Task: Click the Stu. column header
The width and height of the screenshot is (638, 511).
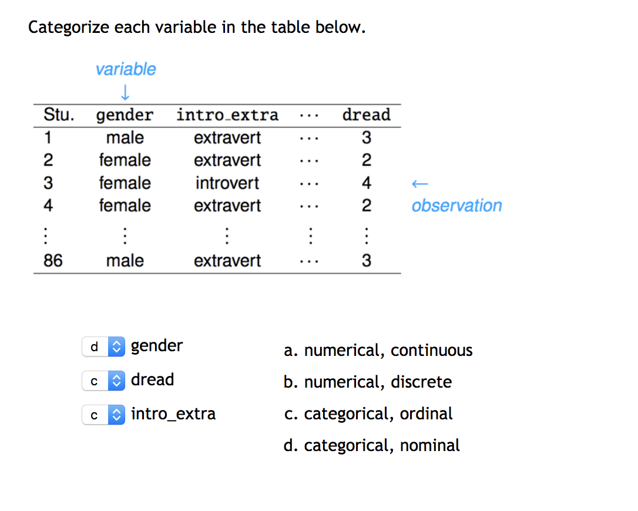Action: tap(59, 115)
